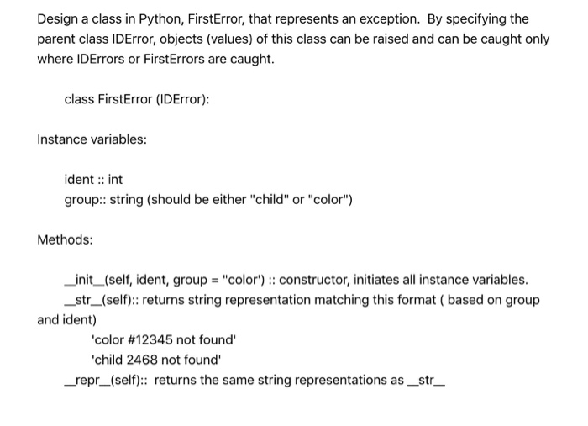Click the "class FirstError (IDError):" code line
588x426 pixels.
[x=137, y=99]
